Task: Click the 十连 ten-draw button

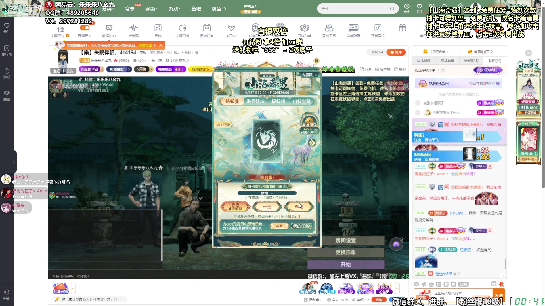Action: click(x=267, y=207)
